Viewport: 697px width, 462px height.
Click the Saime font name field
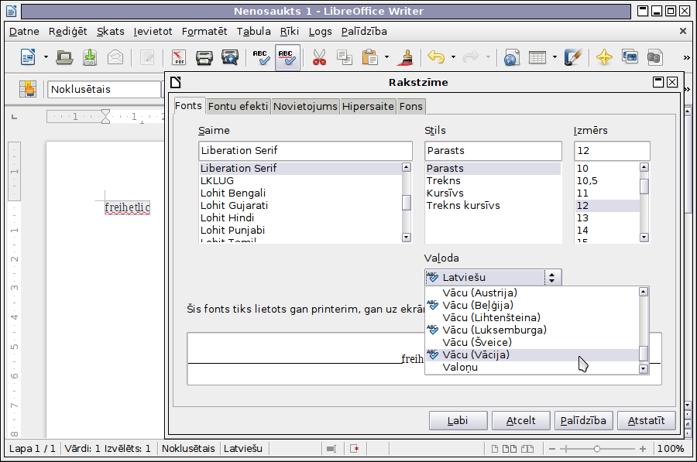click(305, 151)
